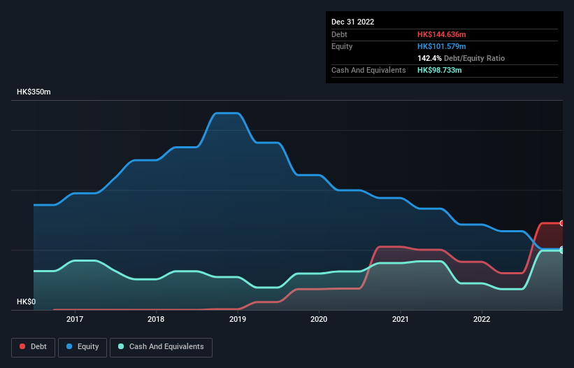
Task: Click the teal Cash endpoint marker on chart
Action: point(562,250)
